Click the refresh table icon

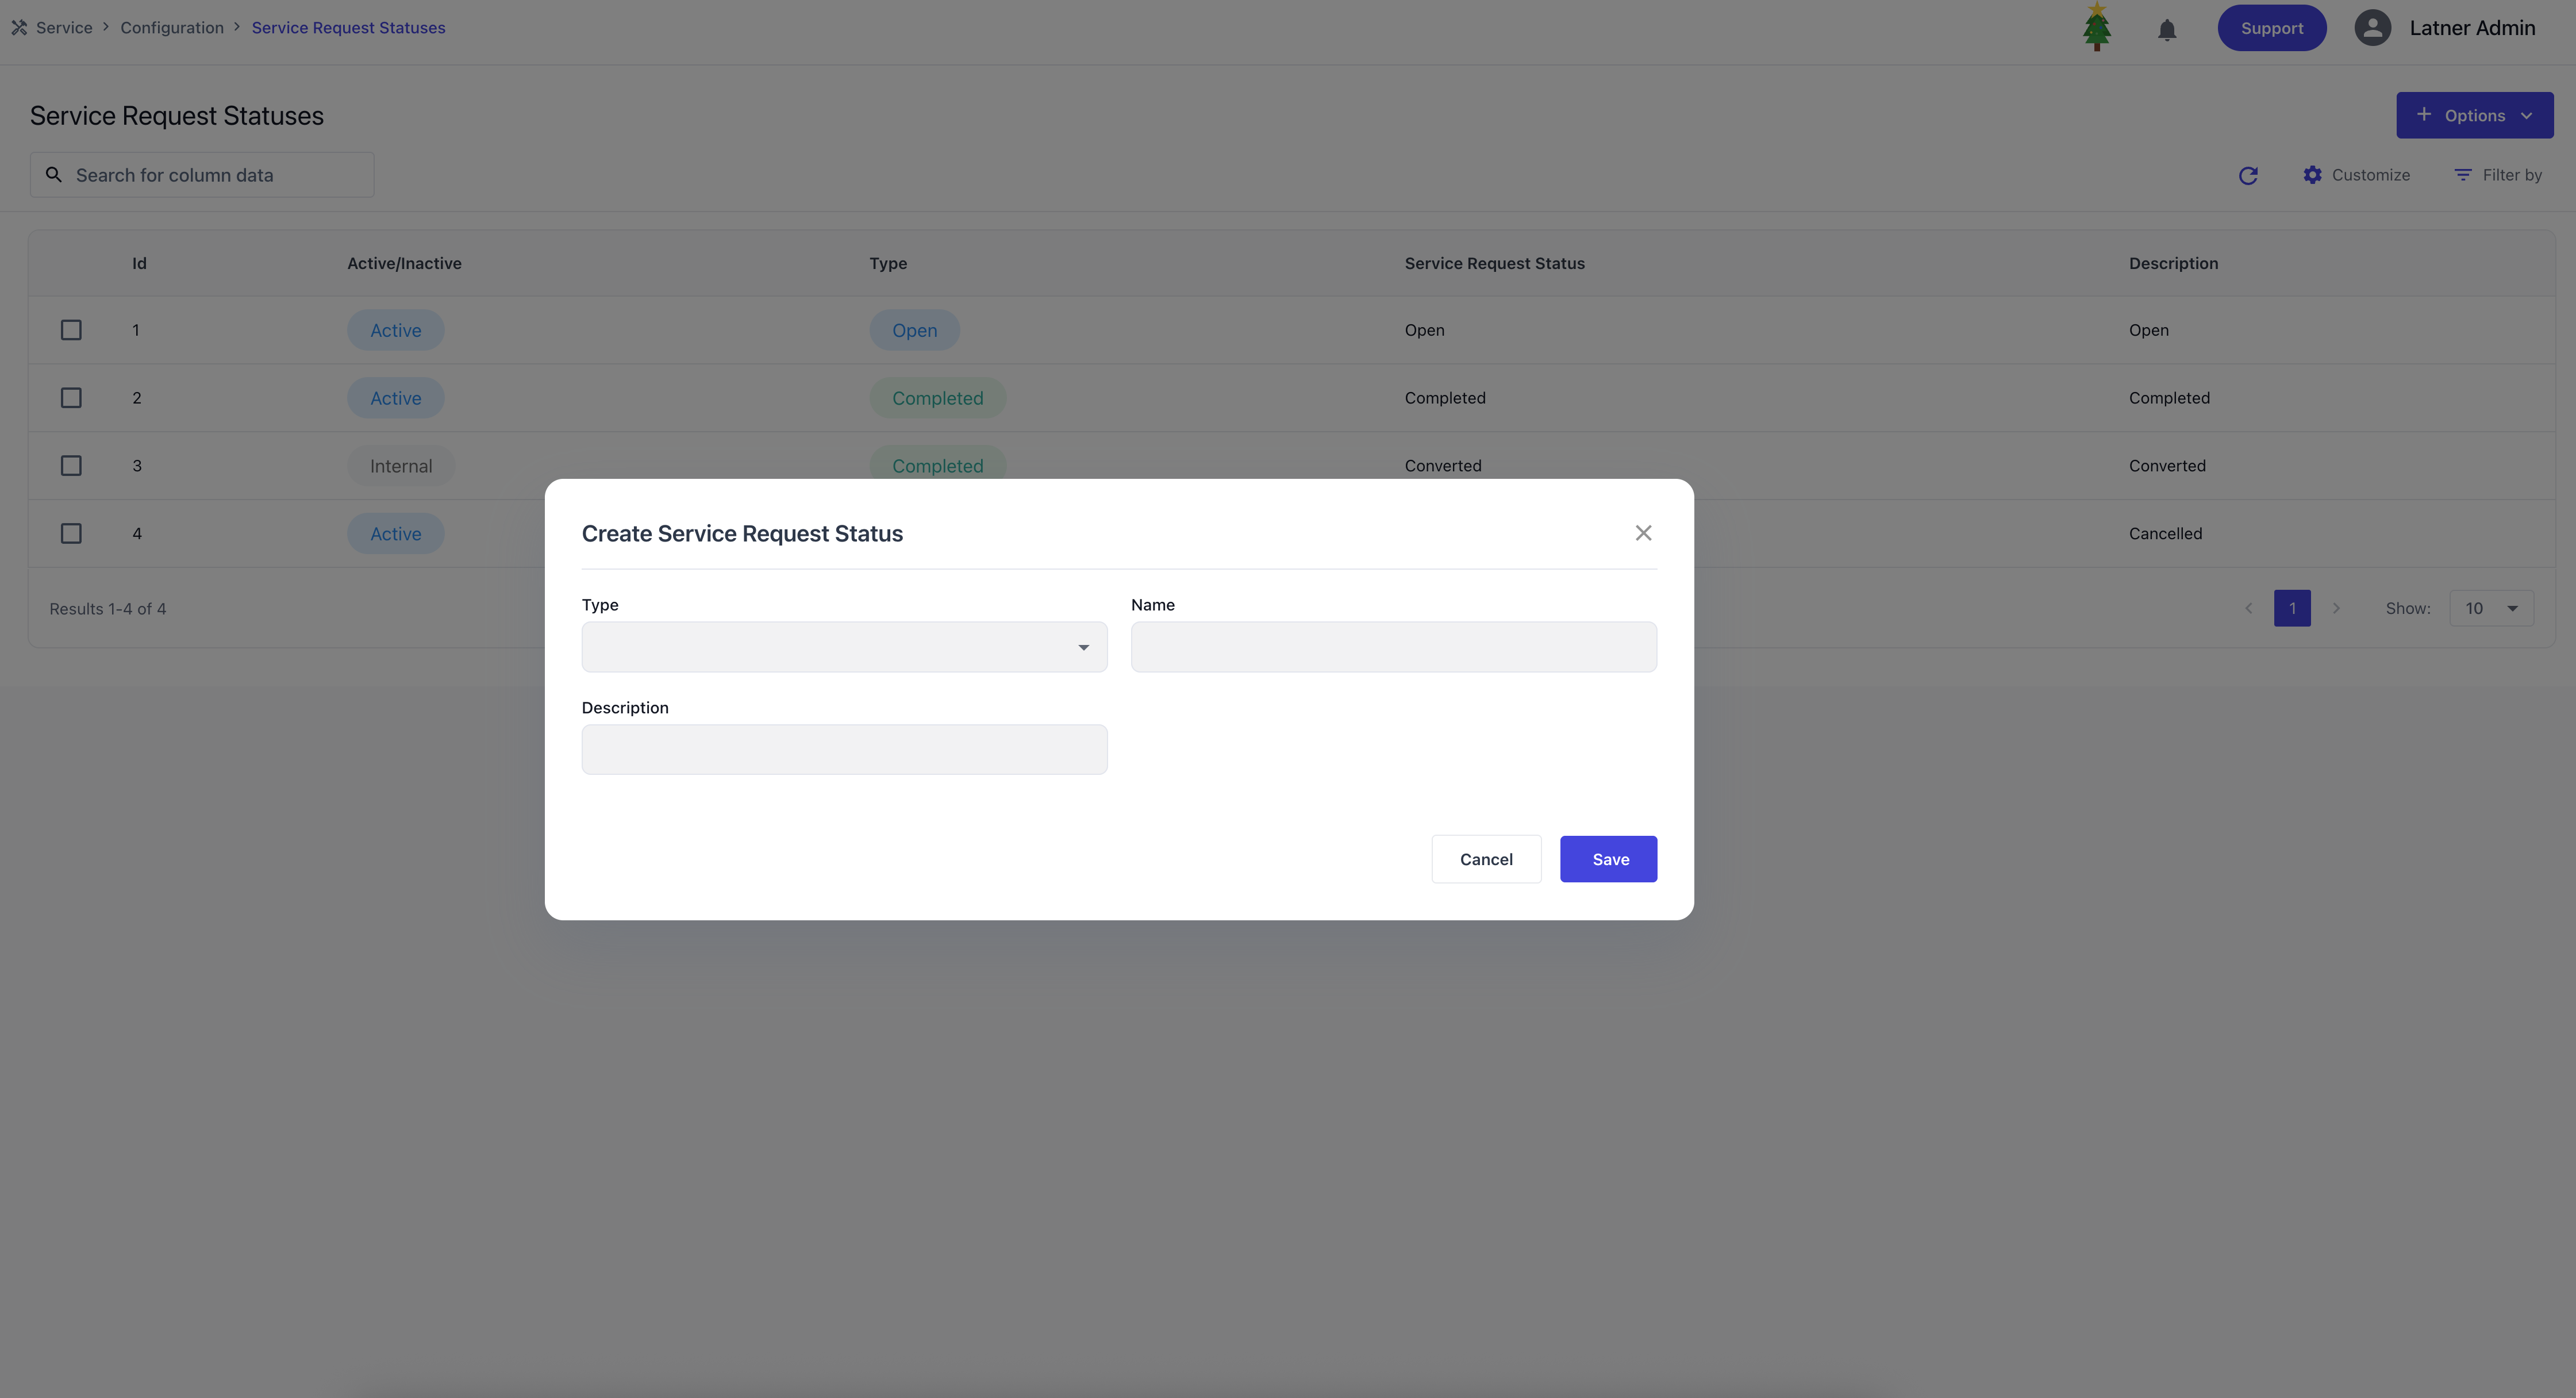coord(2248,176)
